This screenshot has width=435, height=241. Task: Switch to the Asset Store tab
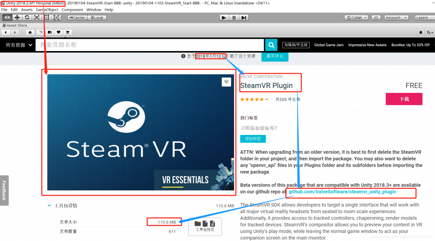pyautogui.click(x=15, y=25)
